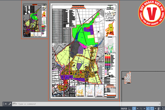Toggle Polar Tracking in status bar
This screenshot has height=110, width=165.
click(x=134, y=108)
